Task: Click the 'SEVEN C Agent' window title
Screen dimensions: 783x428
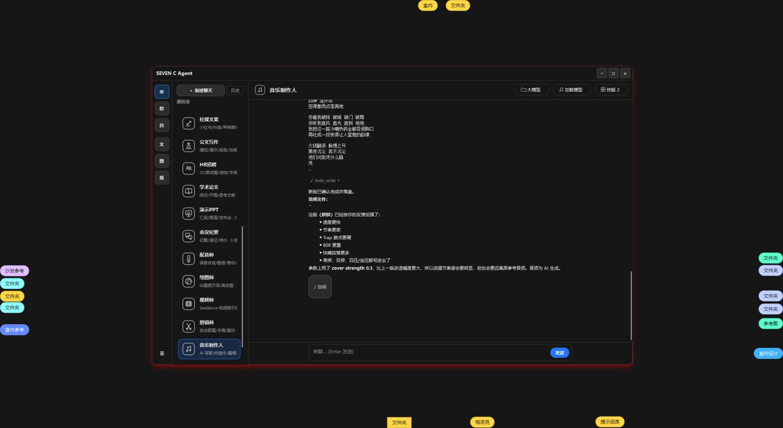Action: [x=174, y=73]
